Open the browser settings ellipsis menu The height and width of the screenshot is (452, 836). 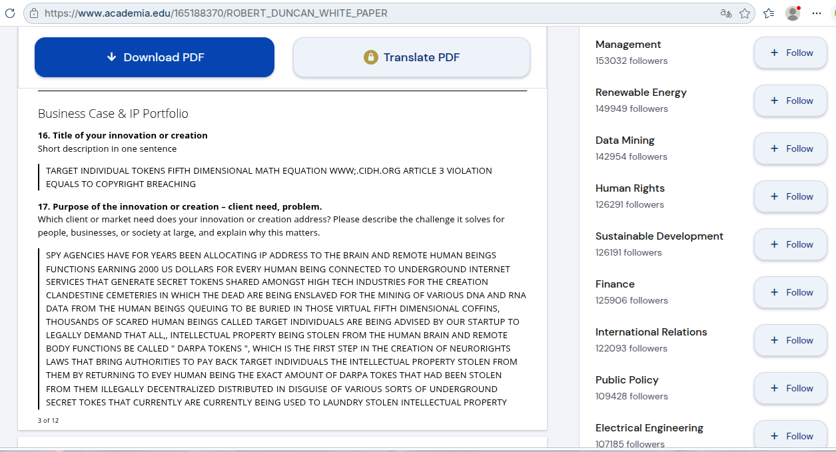pos(817,13)
